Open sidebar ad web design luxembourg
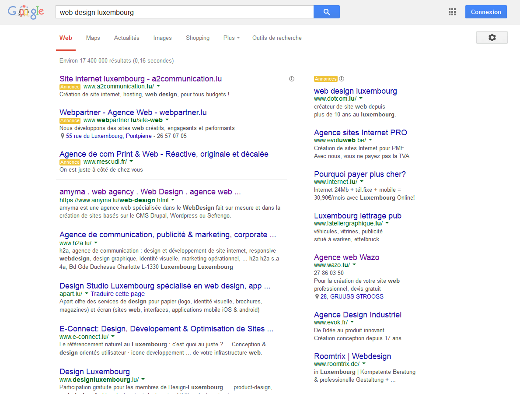Viewport: 520px width, 394px height. point(356,91)
